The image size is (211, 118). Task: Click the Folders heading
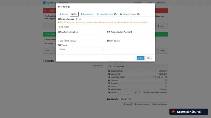[x=48, y=61]
